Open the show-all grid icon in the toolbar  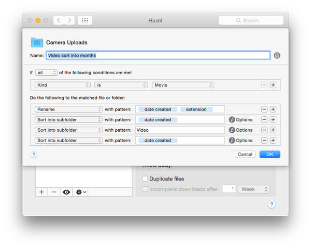pyautogui.click(x=85, y=20)
